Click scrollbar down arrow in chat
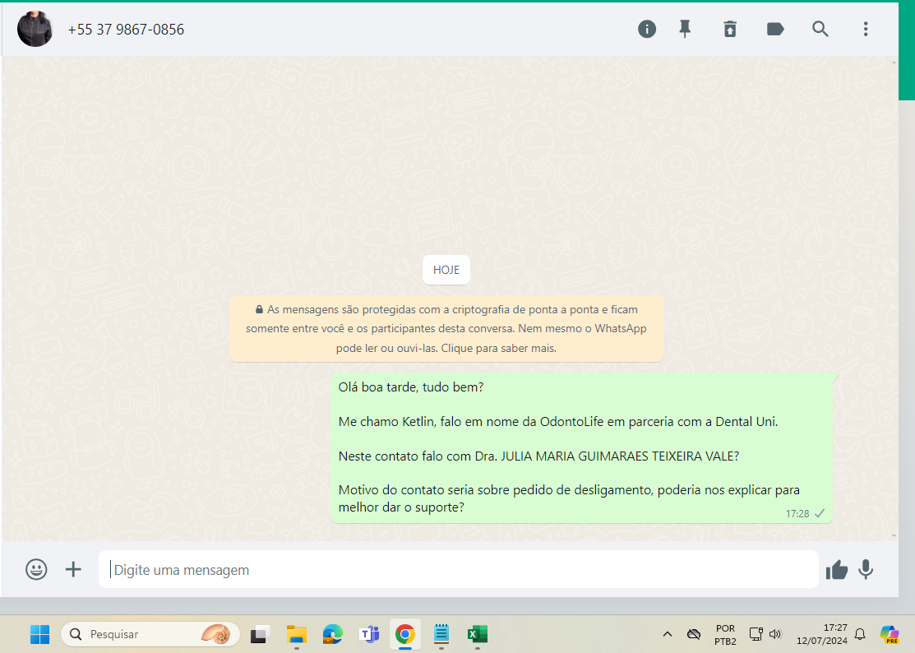Image resolution: width=915 pixels, height=653 pixels. click(894, 535)
